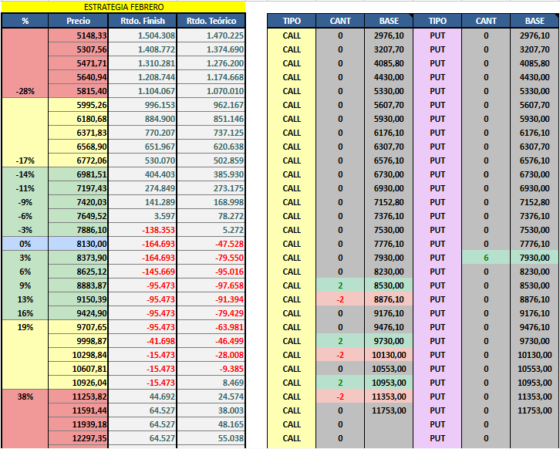The width and height of the screenshot is (560, 449).
Task: Select the Rtdo. Finish value 274.849
Action: (143, 188)
